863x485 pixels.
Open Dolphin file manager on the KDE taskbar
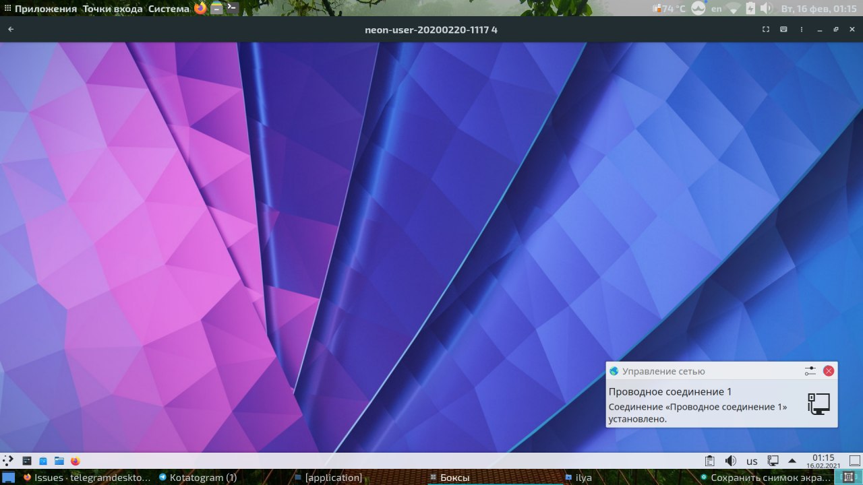59,461
